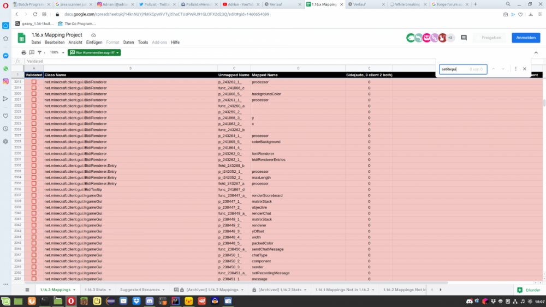Screen dimensions: 546x307
Task: Switch to the Suggested Renames sheet tab
Action: 140,290
